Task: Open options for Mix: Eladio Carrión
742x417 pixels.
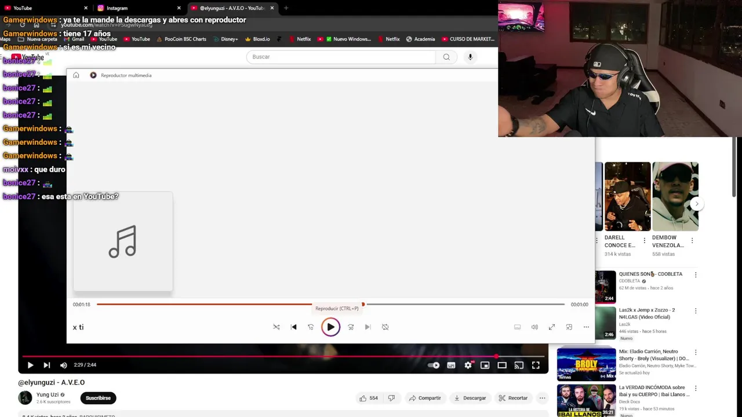Action: pyautogui.click(x=696, y=352)
